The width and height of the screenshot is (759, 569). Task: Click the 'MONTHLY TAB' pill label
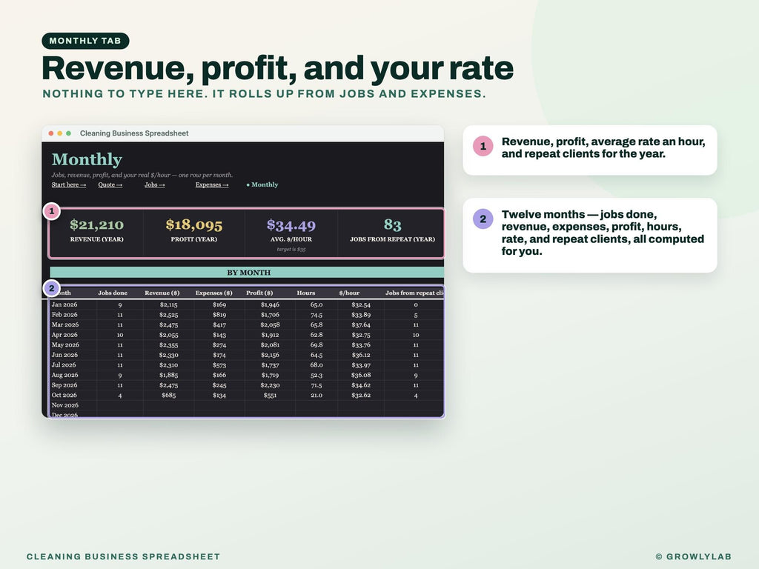[85, 41]
